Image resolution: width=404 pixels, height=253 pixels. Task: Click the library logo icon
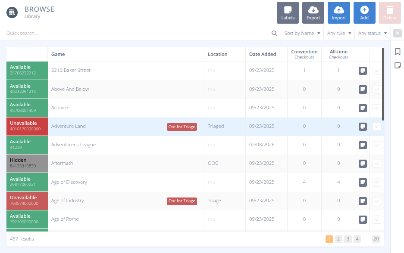click(x=12, y=12)
